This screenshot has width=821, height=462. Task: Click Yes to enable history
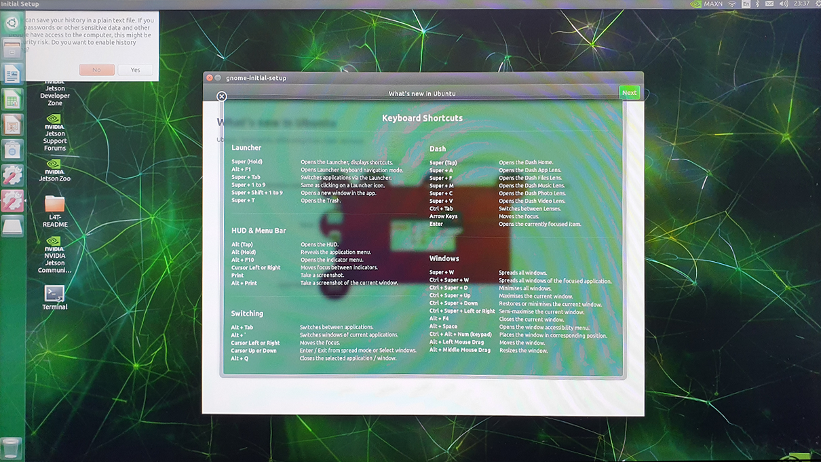[135, 70]
